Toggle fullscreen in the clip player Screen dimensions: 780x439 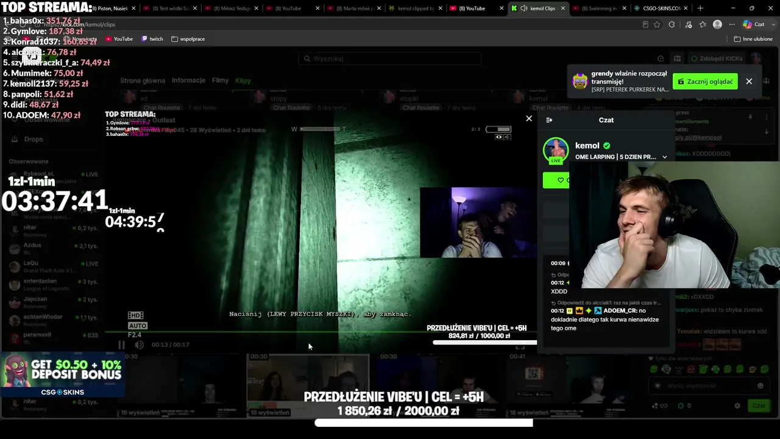[x=520, y=346]
